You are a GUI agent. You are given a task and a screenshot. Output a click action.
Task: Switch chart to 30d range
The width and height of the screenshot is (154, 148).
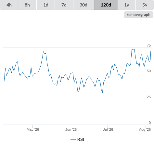click(x=83, y=5)
